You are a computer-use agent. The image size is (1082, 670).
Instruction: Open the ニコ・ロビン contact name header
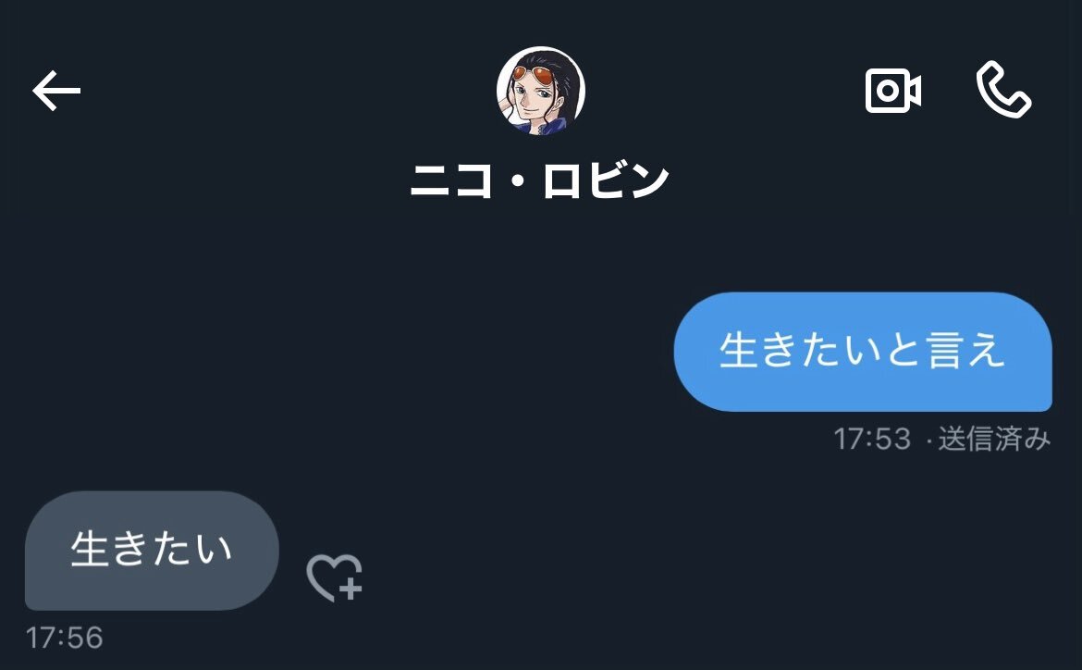point(540,181)
